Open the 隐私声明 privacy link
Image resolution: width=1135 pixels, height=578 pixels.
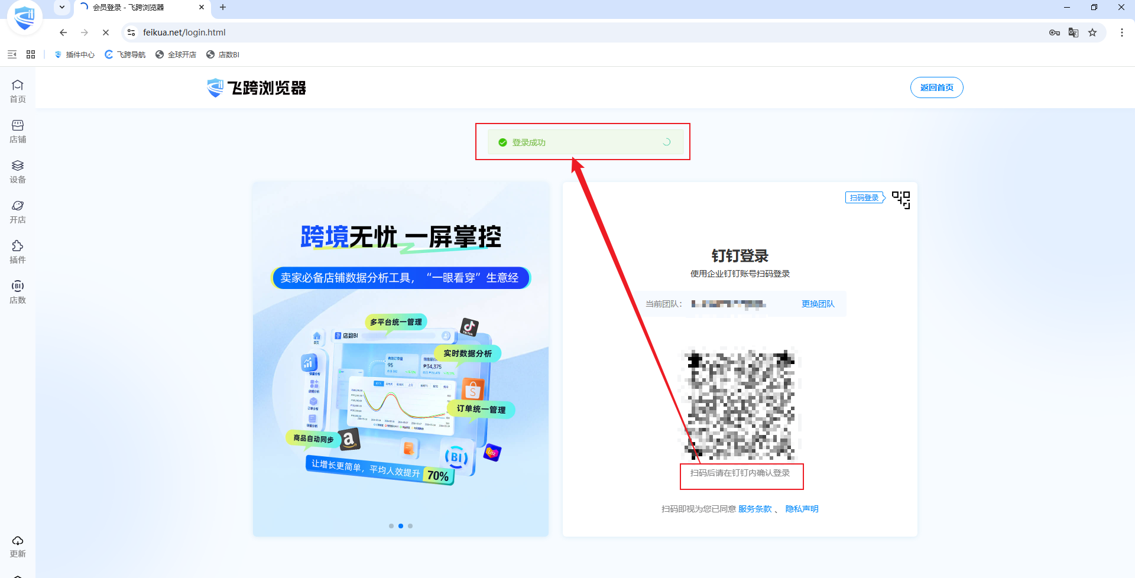pyautogui.click(x=802, y=509)
